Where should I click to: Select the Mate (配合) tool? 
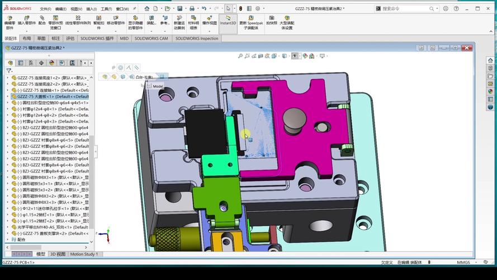(x=42, y=20)
